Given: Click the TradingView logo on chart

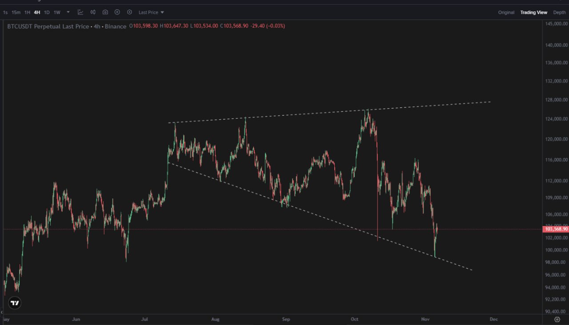Looking at the screenshot, I should click(x=15, y=303).
